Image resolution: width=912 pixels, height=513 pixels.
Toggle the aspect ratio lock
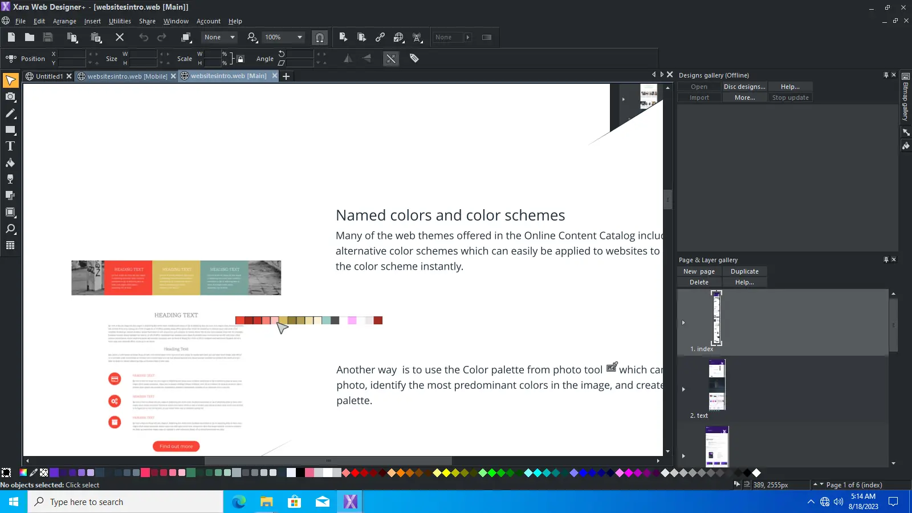pyautogui.click(x=241, y=59)
